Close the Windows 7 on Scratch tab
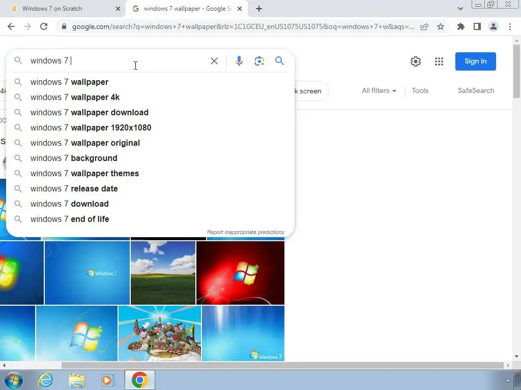 (118, 9)
